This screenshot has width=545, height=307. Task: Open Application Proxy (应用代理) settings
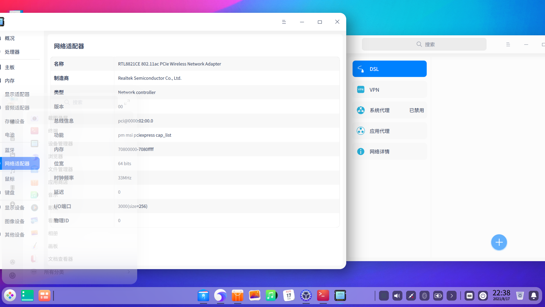coord(390,131)
